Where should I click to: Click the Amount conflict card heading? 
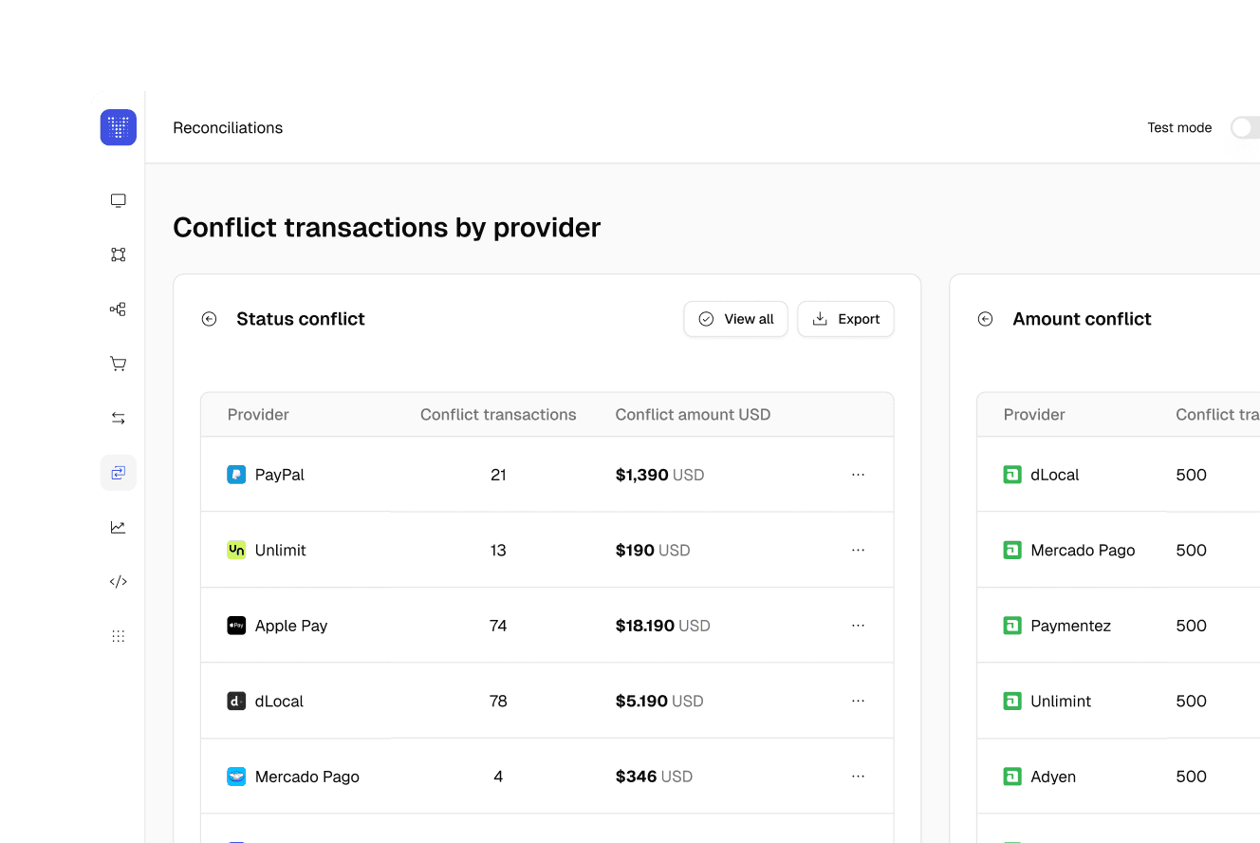click(1083, 319)
